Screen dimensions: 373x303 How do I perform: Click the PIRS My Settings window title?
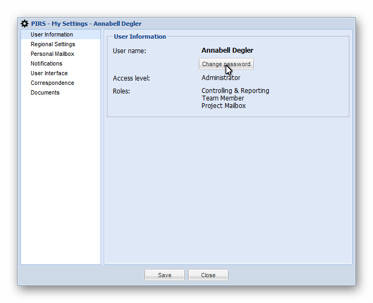click(86, 24)
